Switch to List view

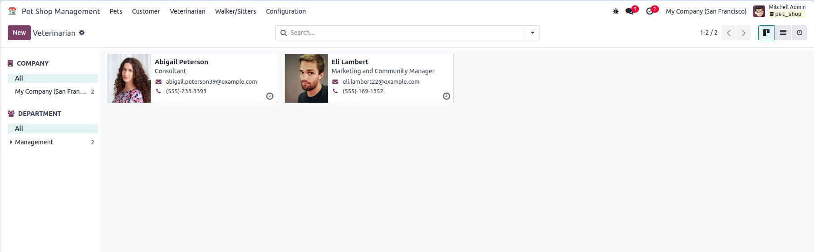coord(783,33)
